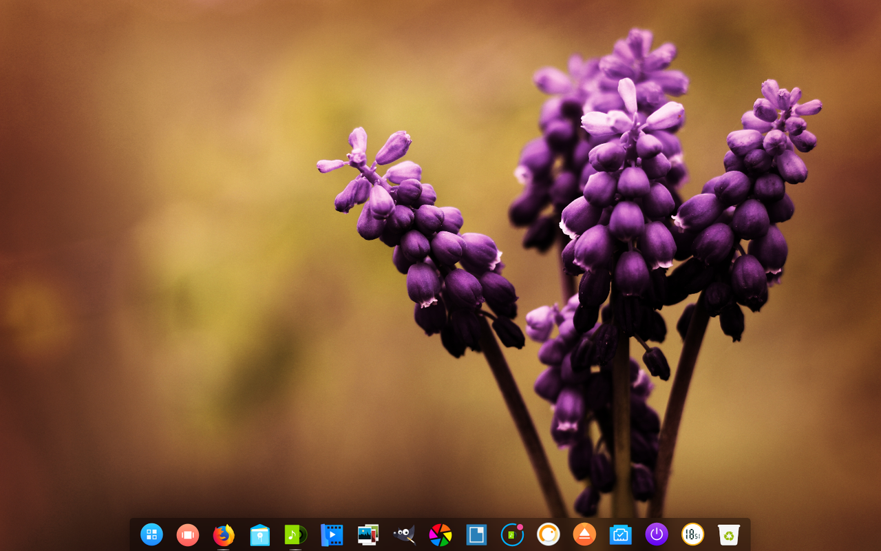Open the Trash recycle bin
Viewport: 881px width, 551px height.
pos(729,534)
